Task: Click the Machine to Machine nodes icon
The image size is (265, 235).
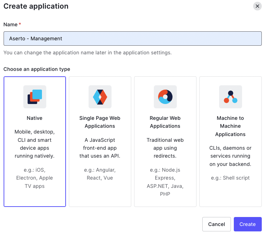Action: click(x=231, y=97)
